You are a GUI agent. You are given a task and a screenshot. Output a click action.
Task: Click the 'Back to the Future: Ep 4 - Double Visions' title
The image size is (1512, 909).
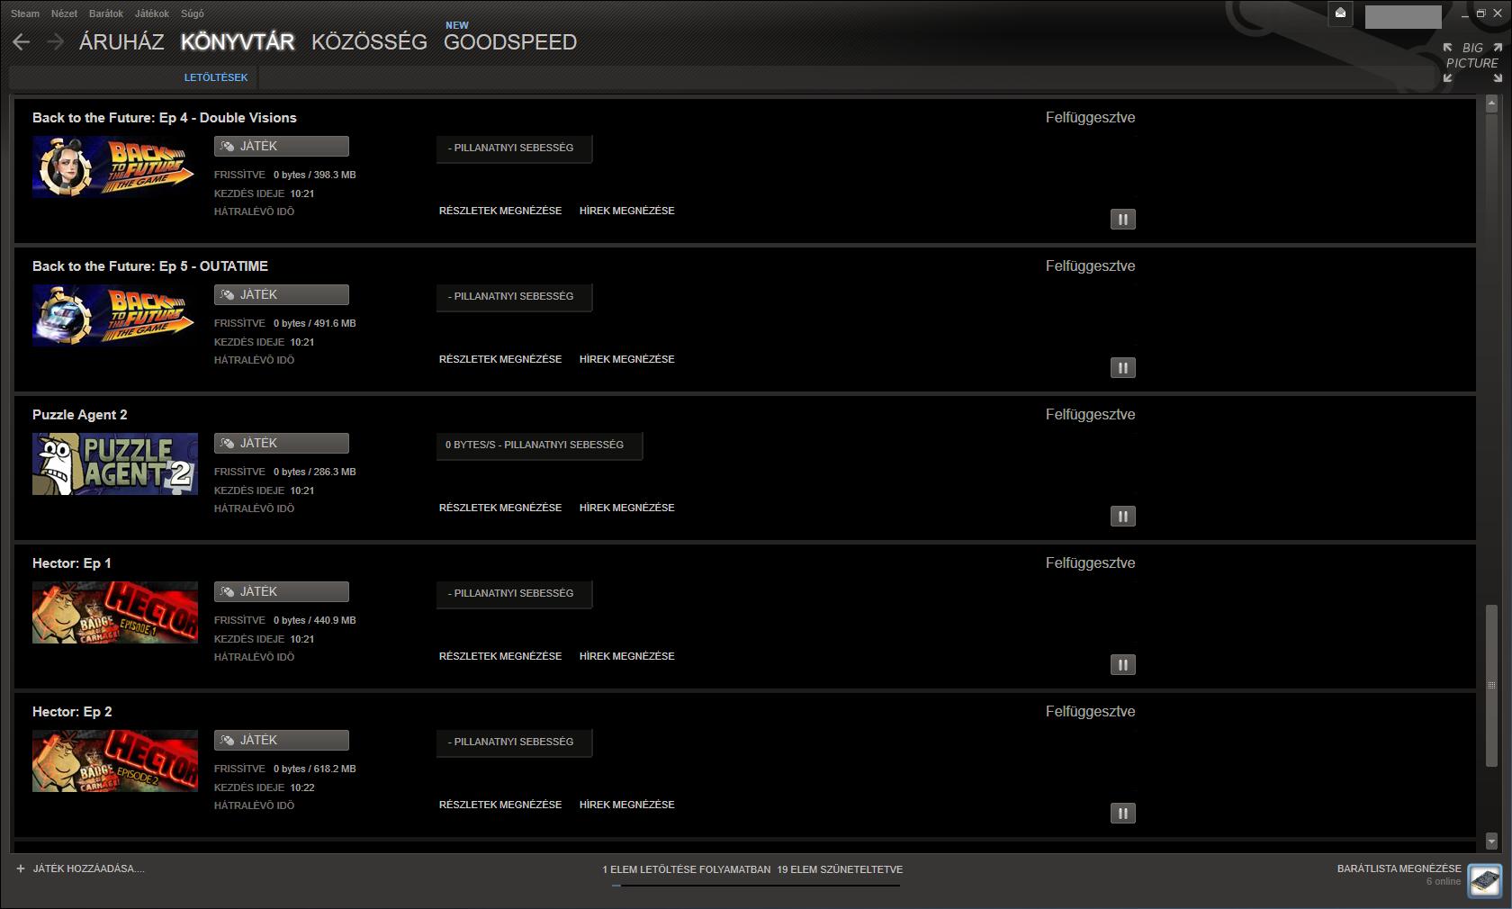[165, 118]
